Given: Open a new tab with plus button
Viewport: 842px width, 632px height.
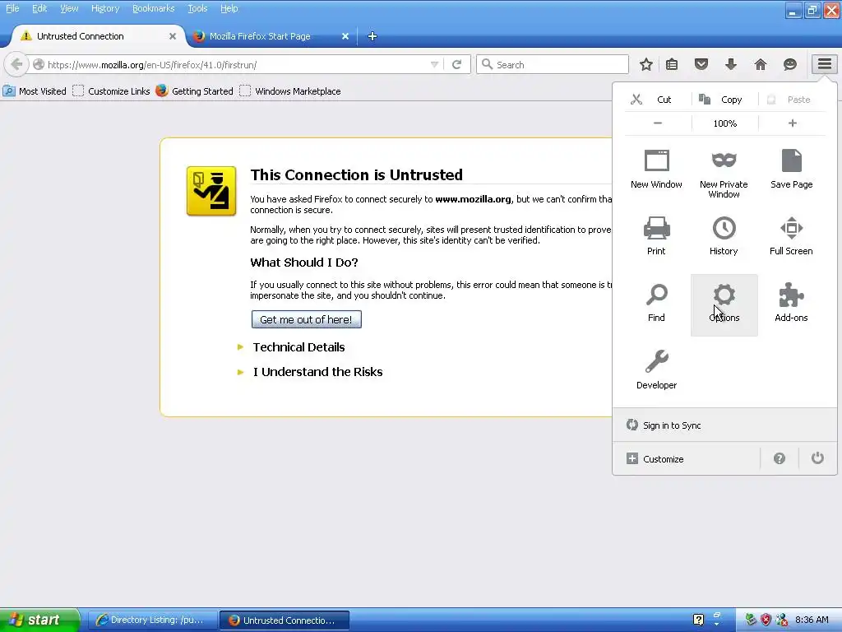Looking at the screenshot, I should click(372, 36).
